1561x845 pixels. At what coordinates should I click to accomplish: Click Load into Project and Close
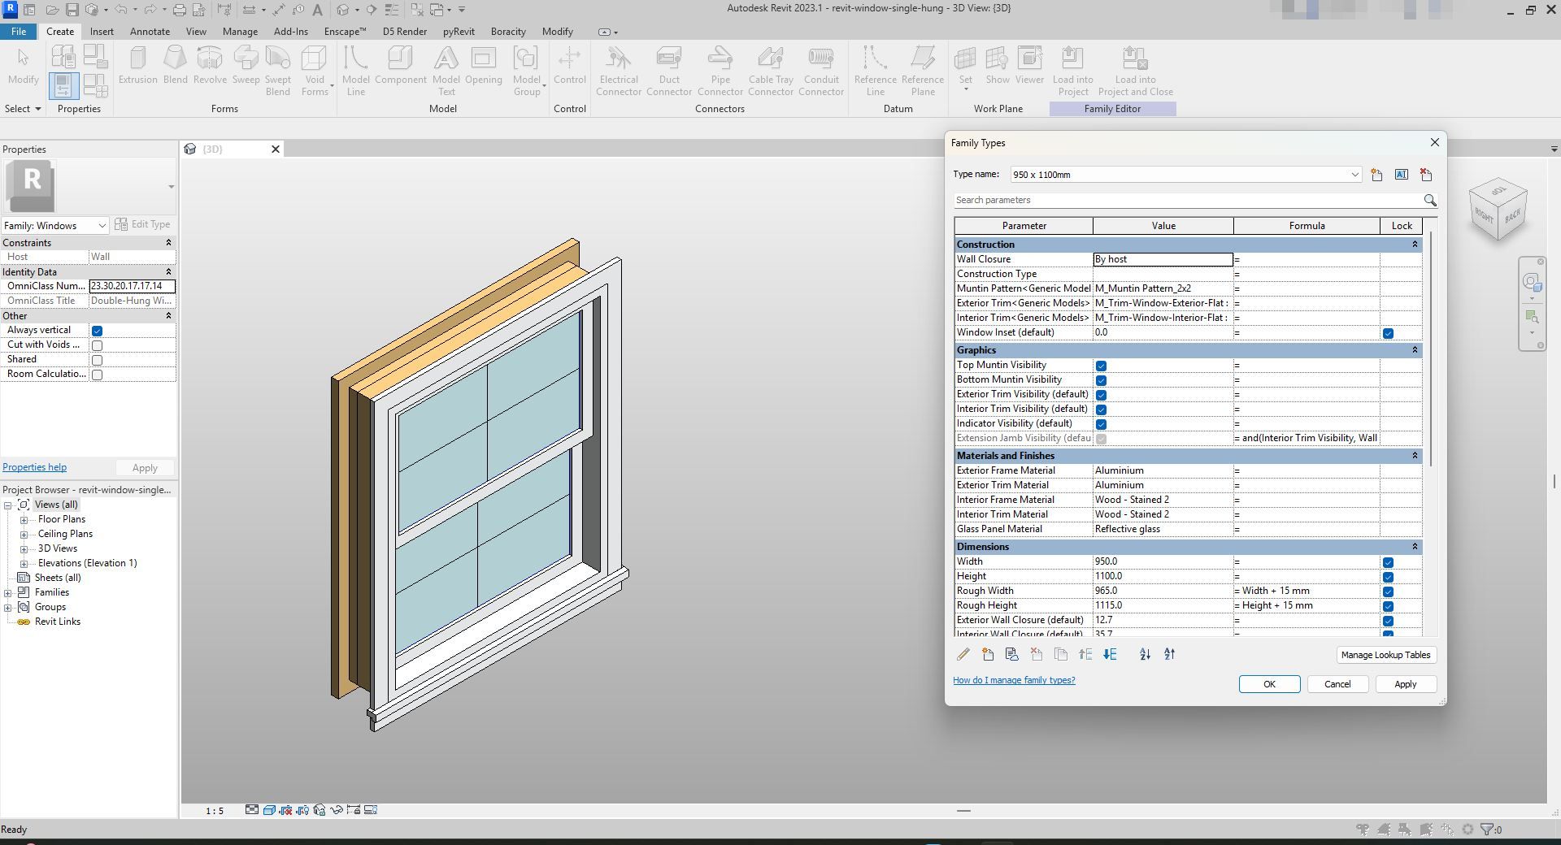[x=1135, y=71]
